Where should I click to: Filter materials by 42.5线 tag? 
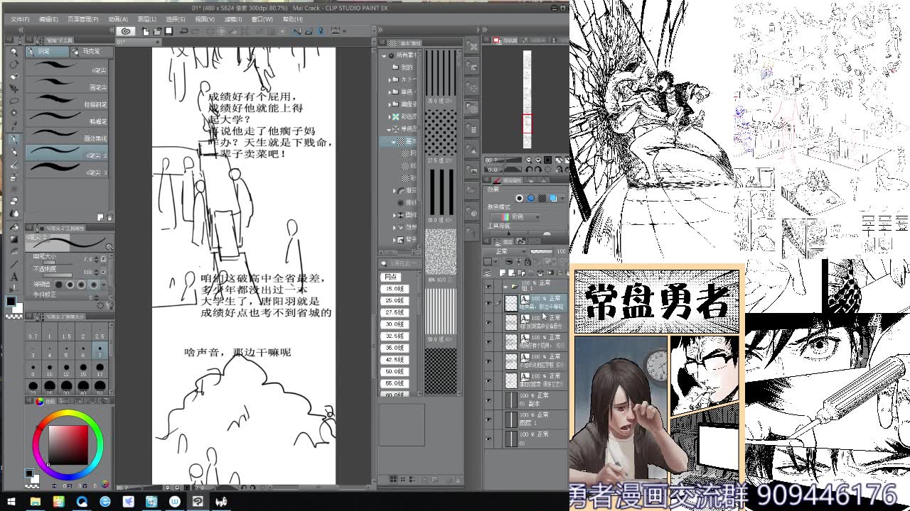(x=394, y=360)
